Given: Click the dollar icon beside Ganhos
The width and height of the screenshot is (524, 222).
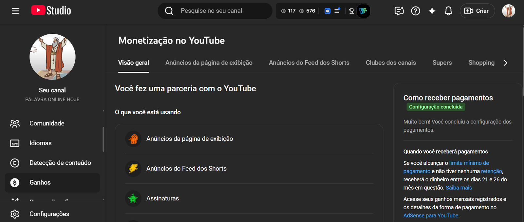Looking at the screenshot, I should (15, 183).
